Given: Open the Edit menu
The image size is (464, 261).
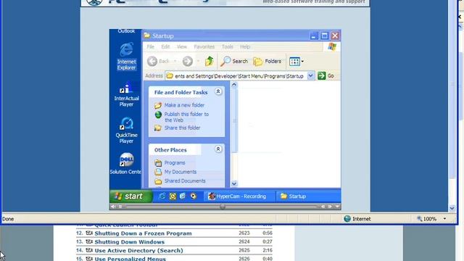Looking at the screenshot, I should pos(165,46).
